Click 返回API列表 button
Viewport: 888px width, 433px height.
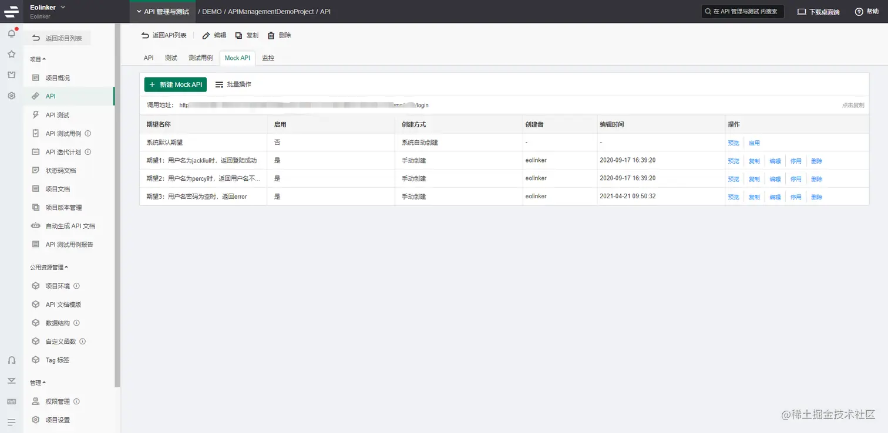point(164,36)
